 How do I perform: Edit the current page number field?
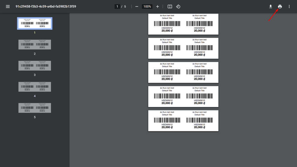pos(117,6)
